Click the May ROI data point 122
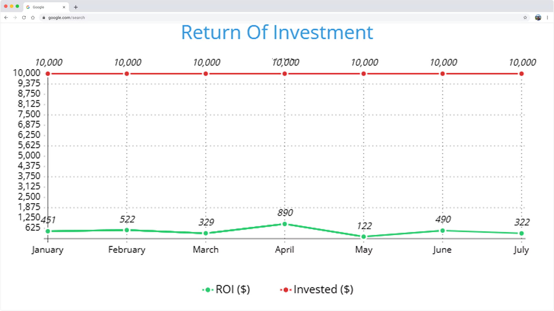The width and height of the screenshot is (554, 311). coord(363,237)
